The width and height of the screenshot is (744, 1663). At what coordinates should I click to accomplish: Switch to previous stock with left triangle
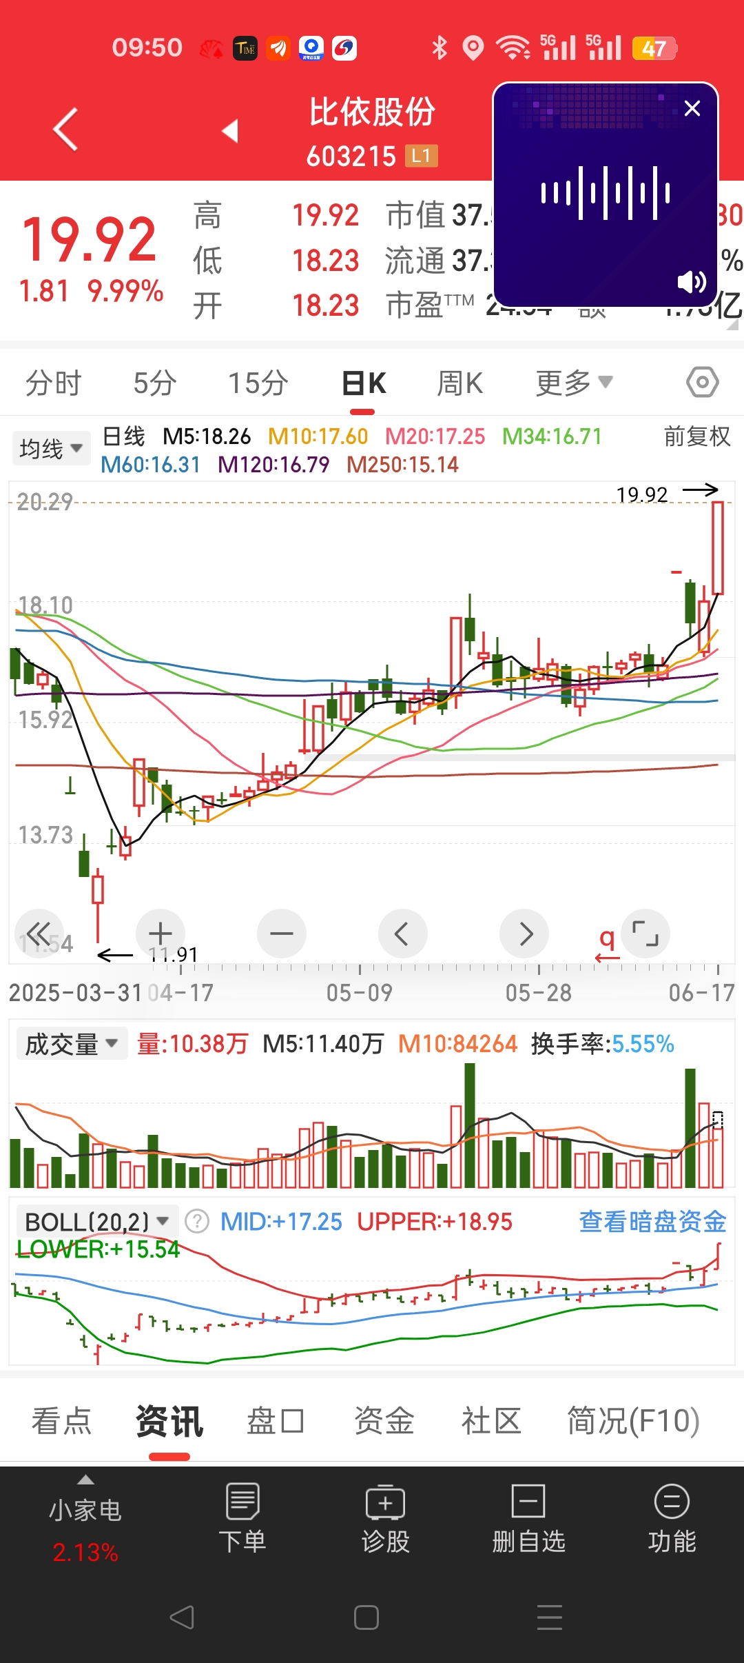(230, 130)
